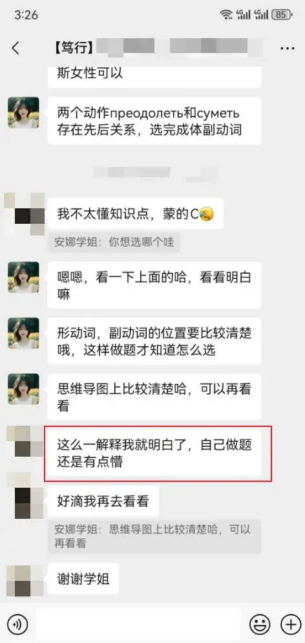Tap the blurred avatar beside 谢谢学姐
The image size is (305, 643).
point(24,580)
